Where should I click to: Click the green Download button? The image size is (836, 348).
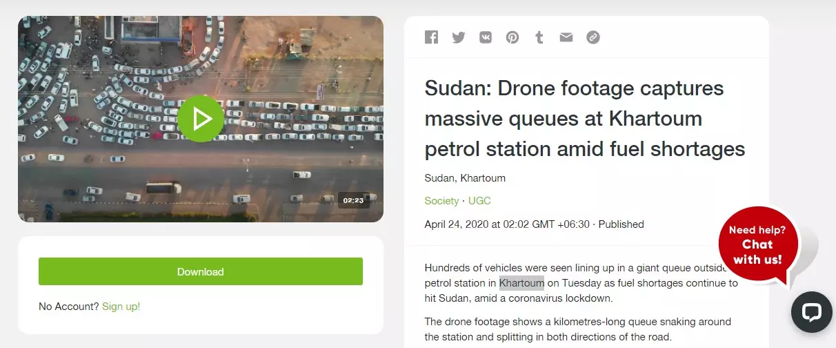tap(201, 271)
